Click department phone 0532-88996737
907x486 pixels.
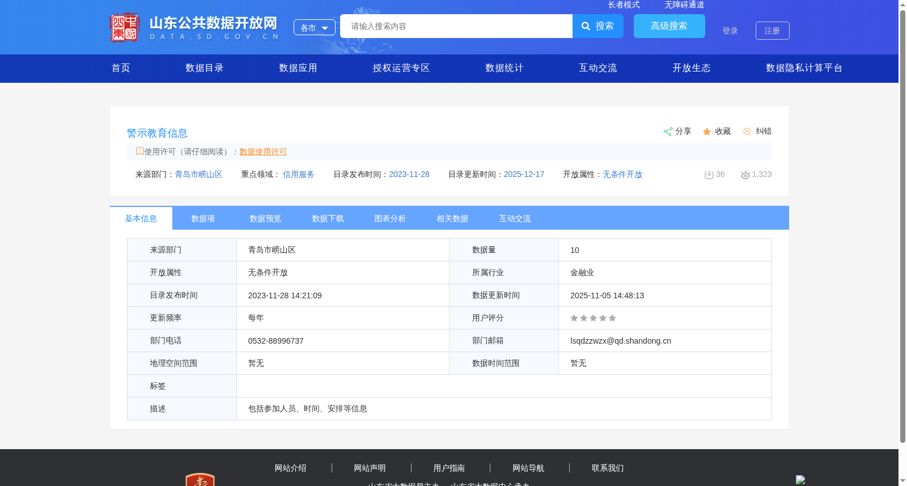tap(276, 341)
